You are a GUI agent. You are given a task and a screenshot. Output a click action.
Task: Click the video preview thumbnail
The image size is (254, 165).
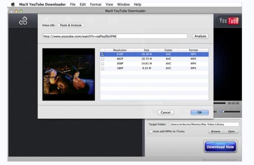click(69, 74)
